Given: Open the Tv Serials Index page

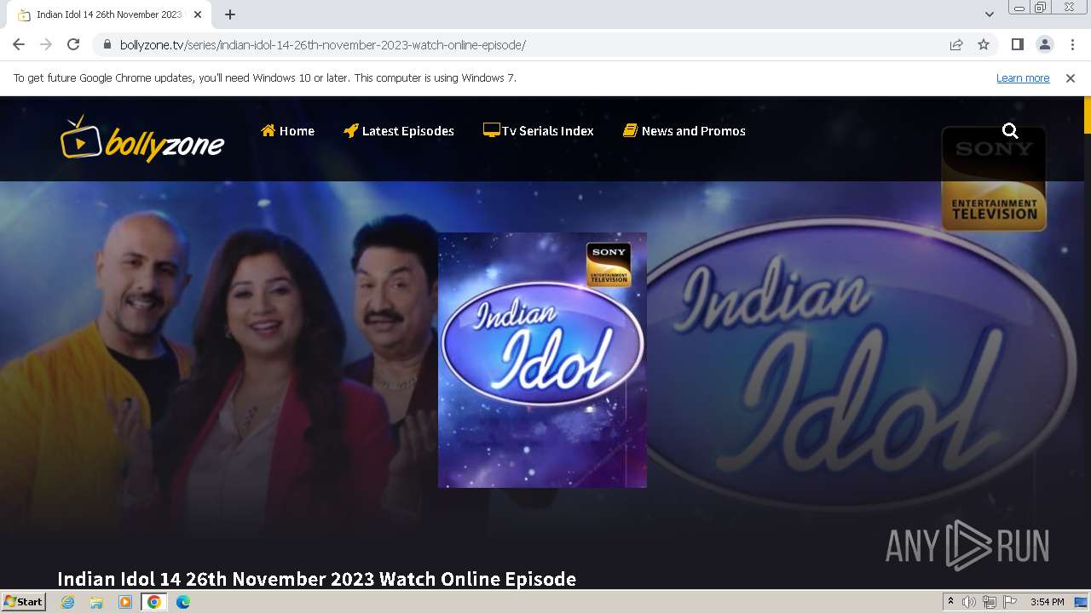Looking at the screenshot, I should [x=538, y=131].
